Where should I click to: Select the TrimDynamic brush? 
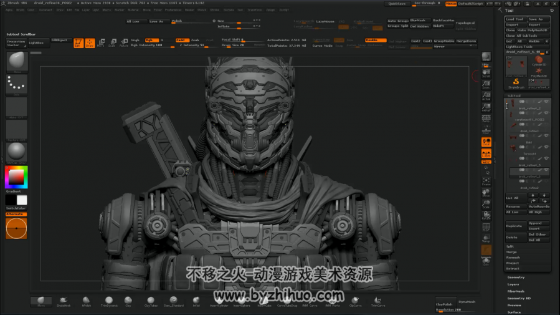(109, 301)
